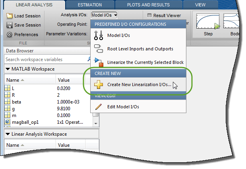Click the workspace list scroll down arrow
This screenshot has width=246, height=169.
(x=96, y=124)
